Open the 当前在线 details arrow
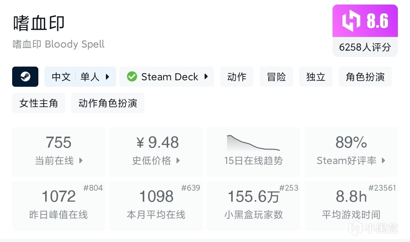 pyautogui.click(x=81, y=161)
